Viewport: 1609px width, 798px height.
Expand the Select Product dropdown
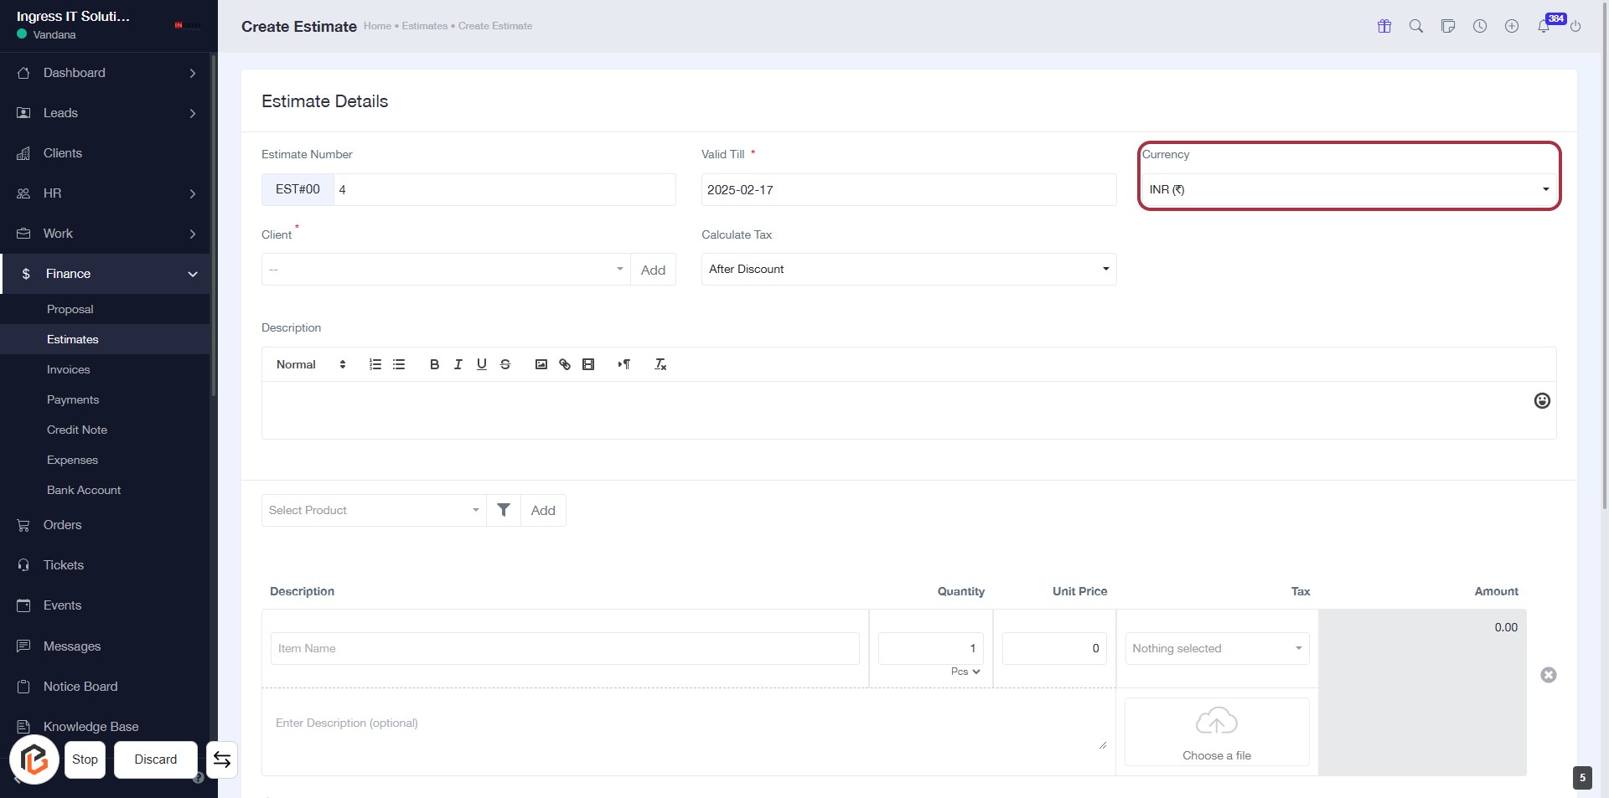click(x=374, y=511)
